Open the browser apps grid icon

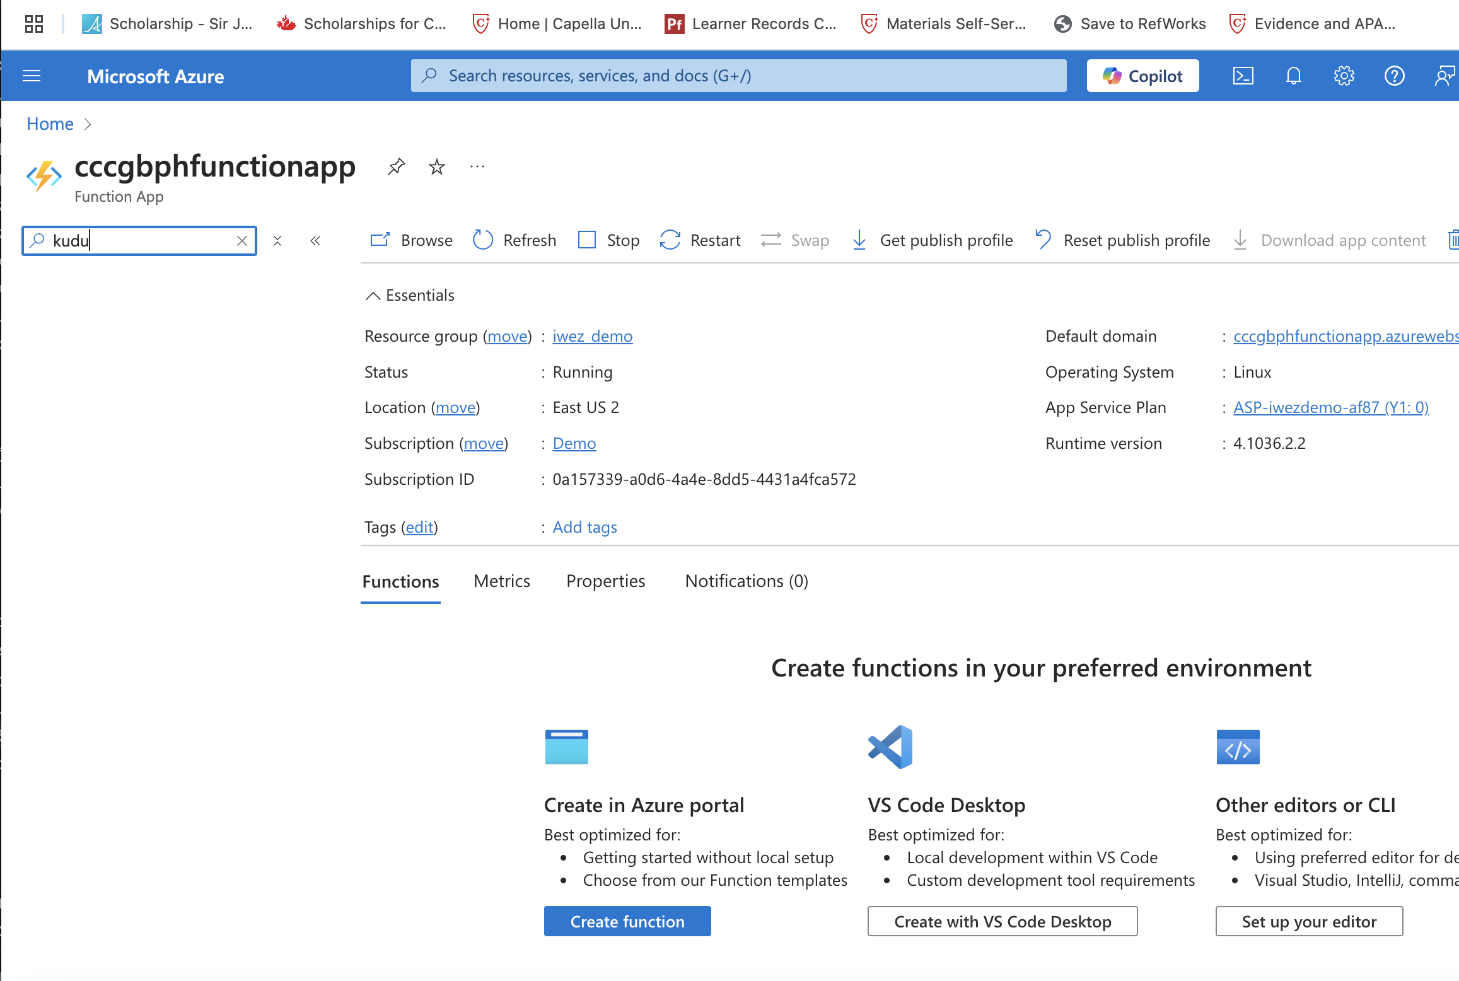pos(34,24)
